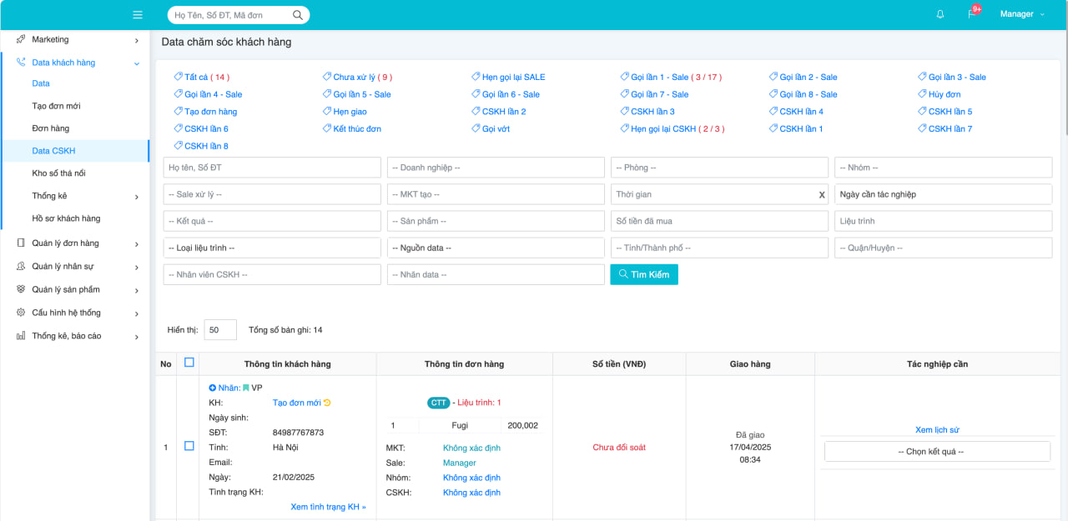Open the Manager user dropdown

click(1021, 14)
